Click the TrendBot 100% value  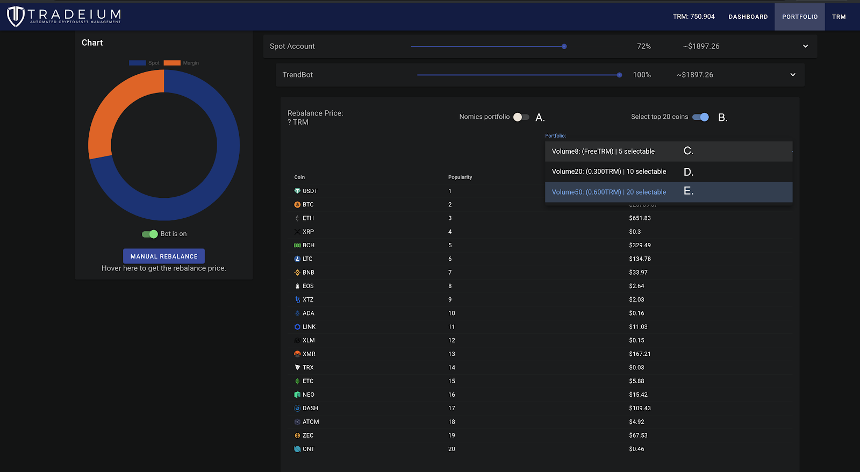click(642, 75)
